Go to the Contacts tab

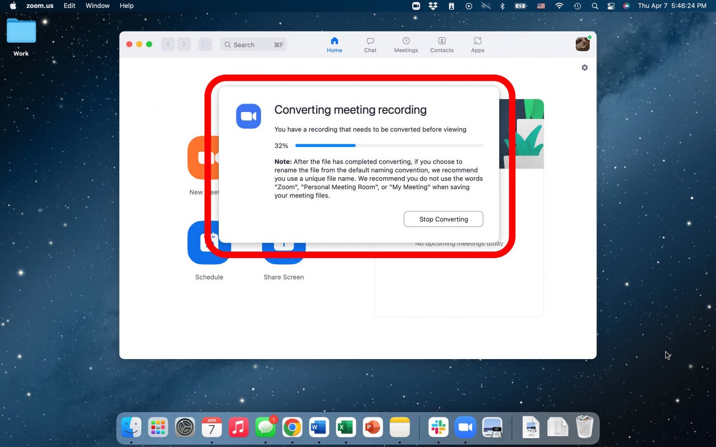click(x=442, y=45)
